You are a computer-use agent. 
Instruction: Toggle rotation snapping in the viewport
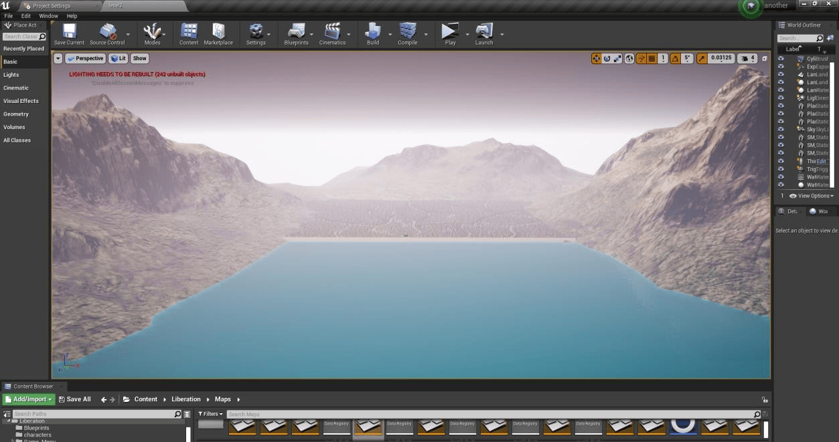click(675, 58)
